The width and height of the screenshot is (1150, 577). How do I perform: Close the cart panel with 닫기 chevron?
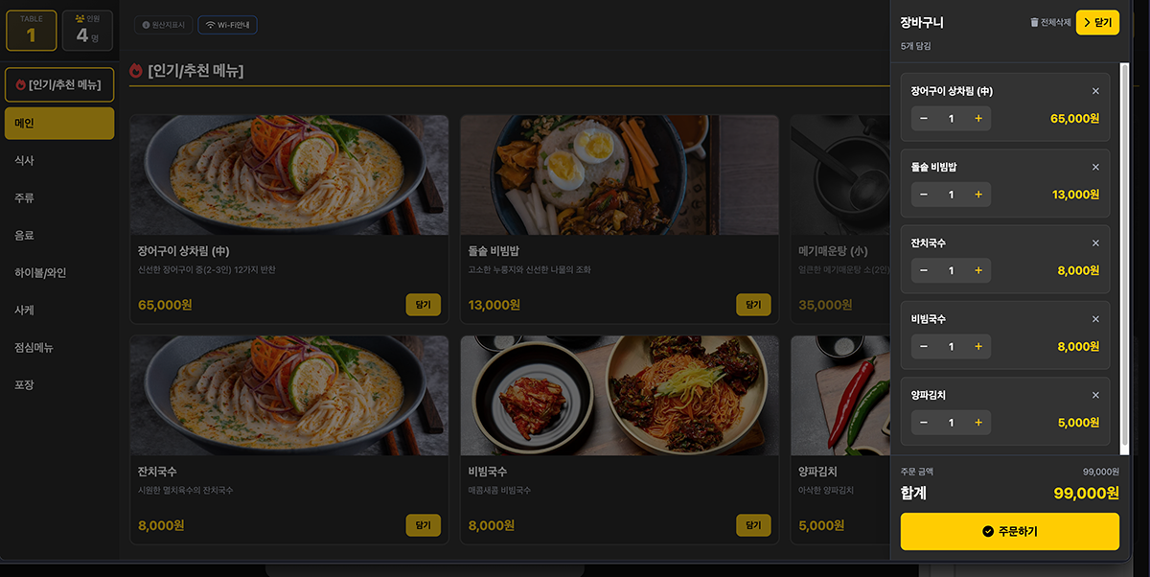[x=1097, y=22]
